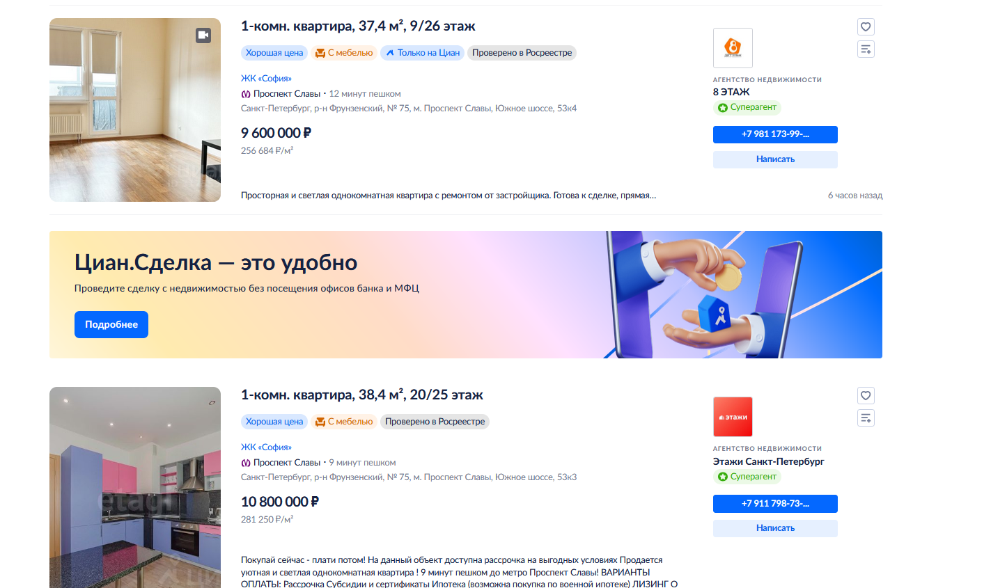Click the video camera icon on the first photo
Image resolution: width=991 pixels, height=588 pixels.
pos(203,35)
